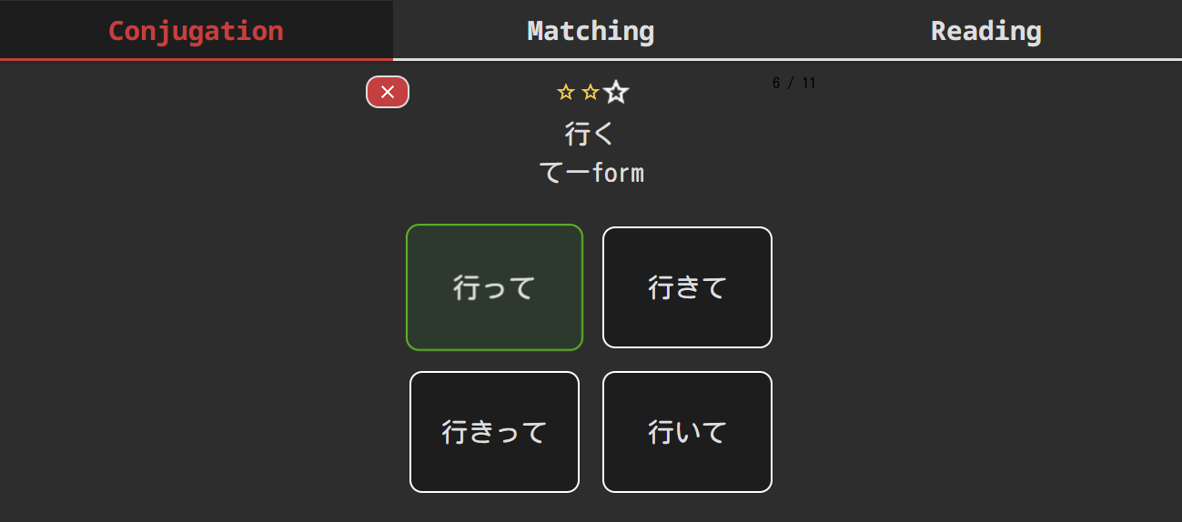The height and width of the screenshot is (522, 1182).
Task: Exit the quiz with the red X button
Action: (x=388, y=92)
